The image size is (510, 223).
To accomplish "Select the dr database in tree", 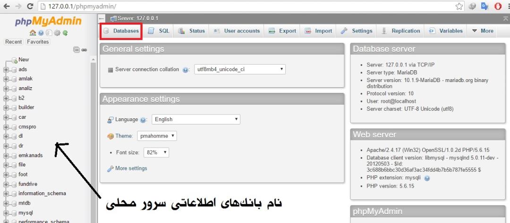I will coord(21,146).
